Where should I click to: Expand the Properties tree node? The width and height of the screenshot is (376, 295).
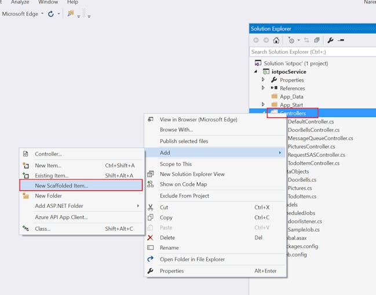(263, 80)
